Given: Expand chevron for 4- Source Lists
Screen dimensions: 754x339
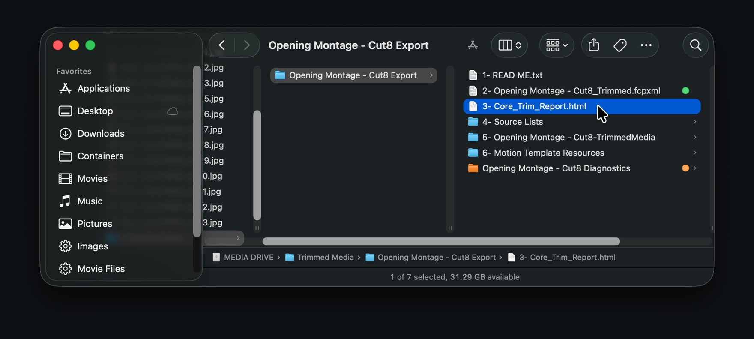Looking at the screenshot, I should [x=694, y=122].
